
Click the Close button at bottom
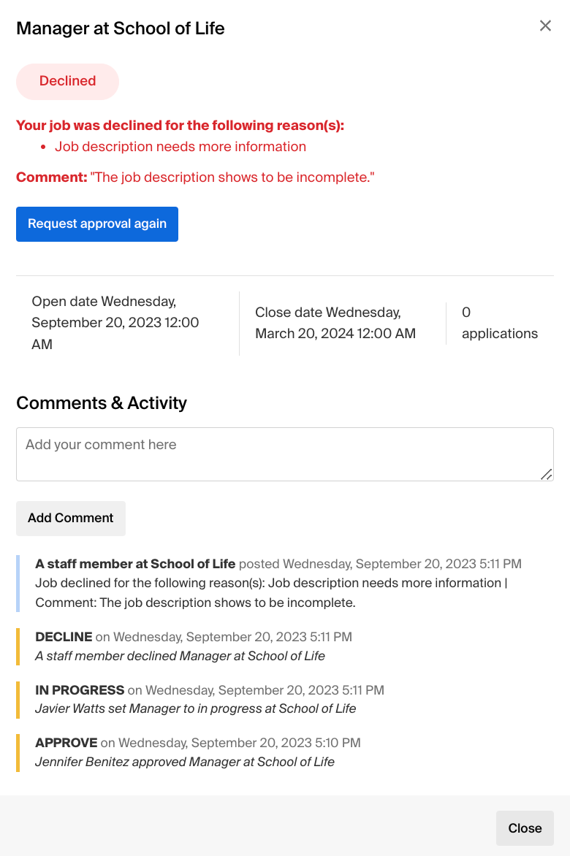click(x=525, y=828)
